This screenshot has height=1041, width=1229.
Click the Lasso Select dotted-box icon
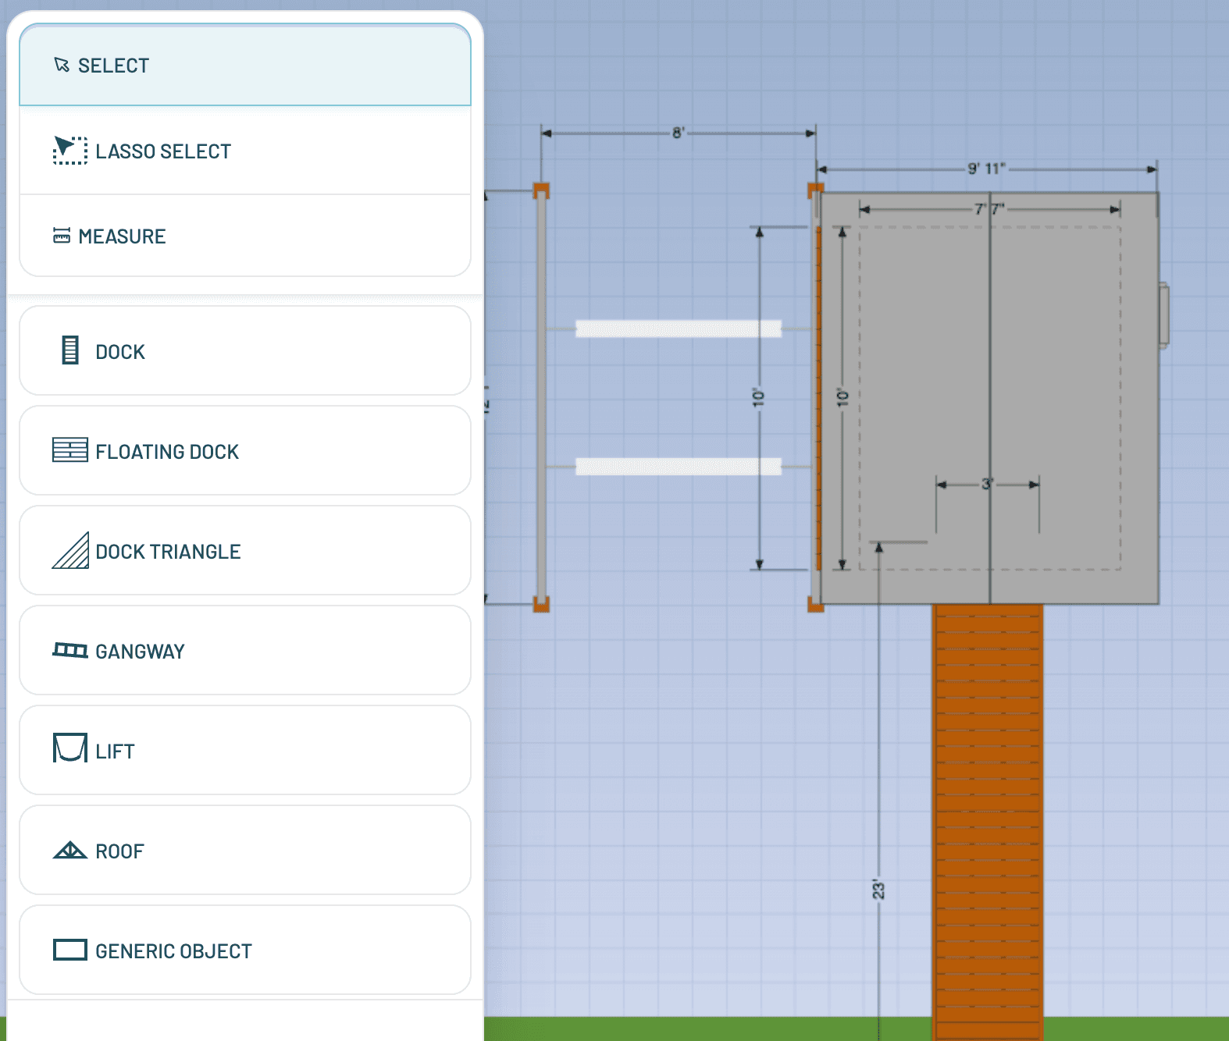click(x=70, y=150)
